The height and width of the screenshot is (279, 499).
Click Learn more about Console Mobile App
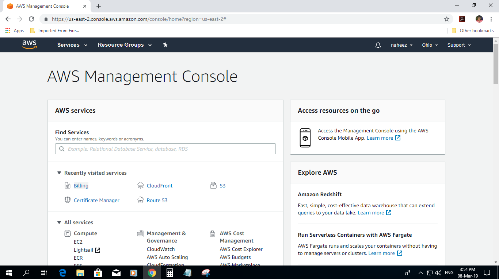coord(384,138)
